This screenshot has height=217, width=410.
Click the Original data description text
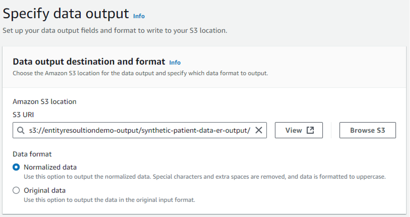(109, 200)
